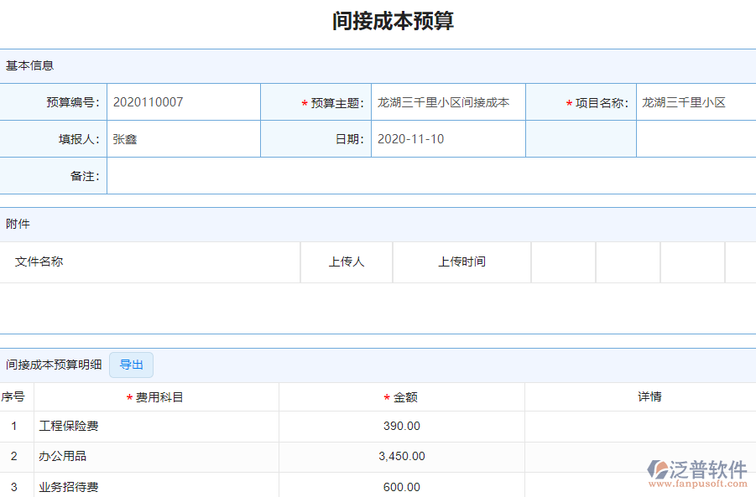Viewport: 756px width, 497px height.
Task: Click the 基本信息 section header
Action: click(x=24, y=65)
